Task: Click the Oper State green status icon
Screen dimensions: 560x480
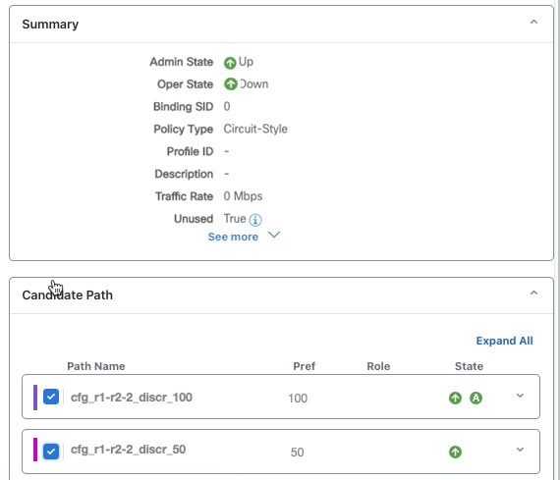Action: tap(230, 84)
